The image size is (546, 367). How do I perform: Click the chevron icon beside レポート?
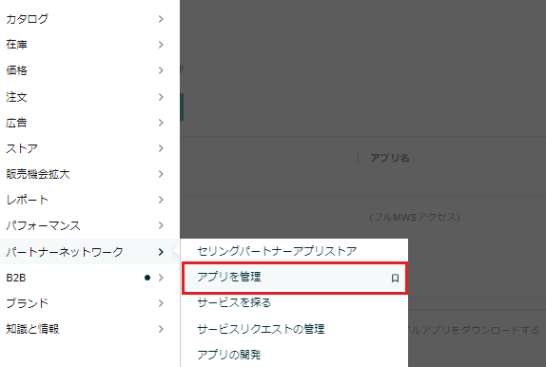pyautogui.click(x=161, y=200)
